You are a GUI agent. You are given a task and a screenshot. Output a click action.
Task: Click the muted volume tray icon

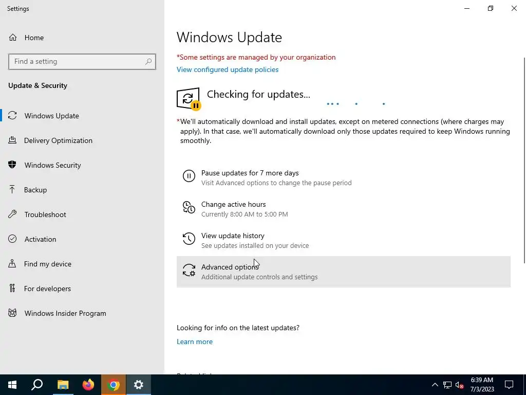tap(459, 385)
